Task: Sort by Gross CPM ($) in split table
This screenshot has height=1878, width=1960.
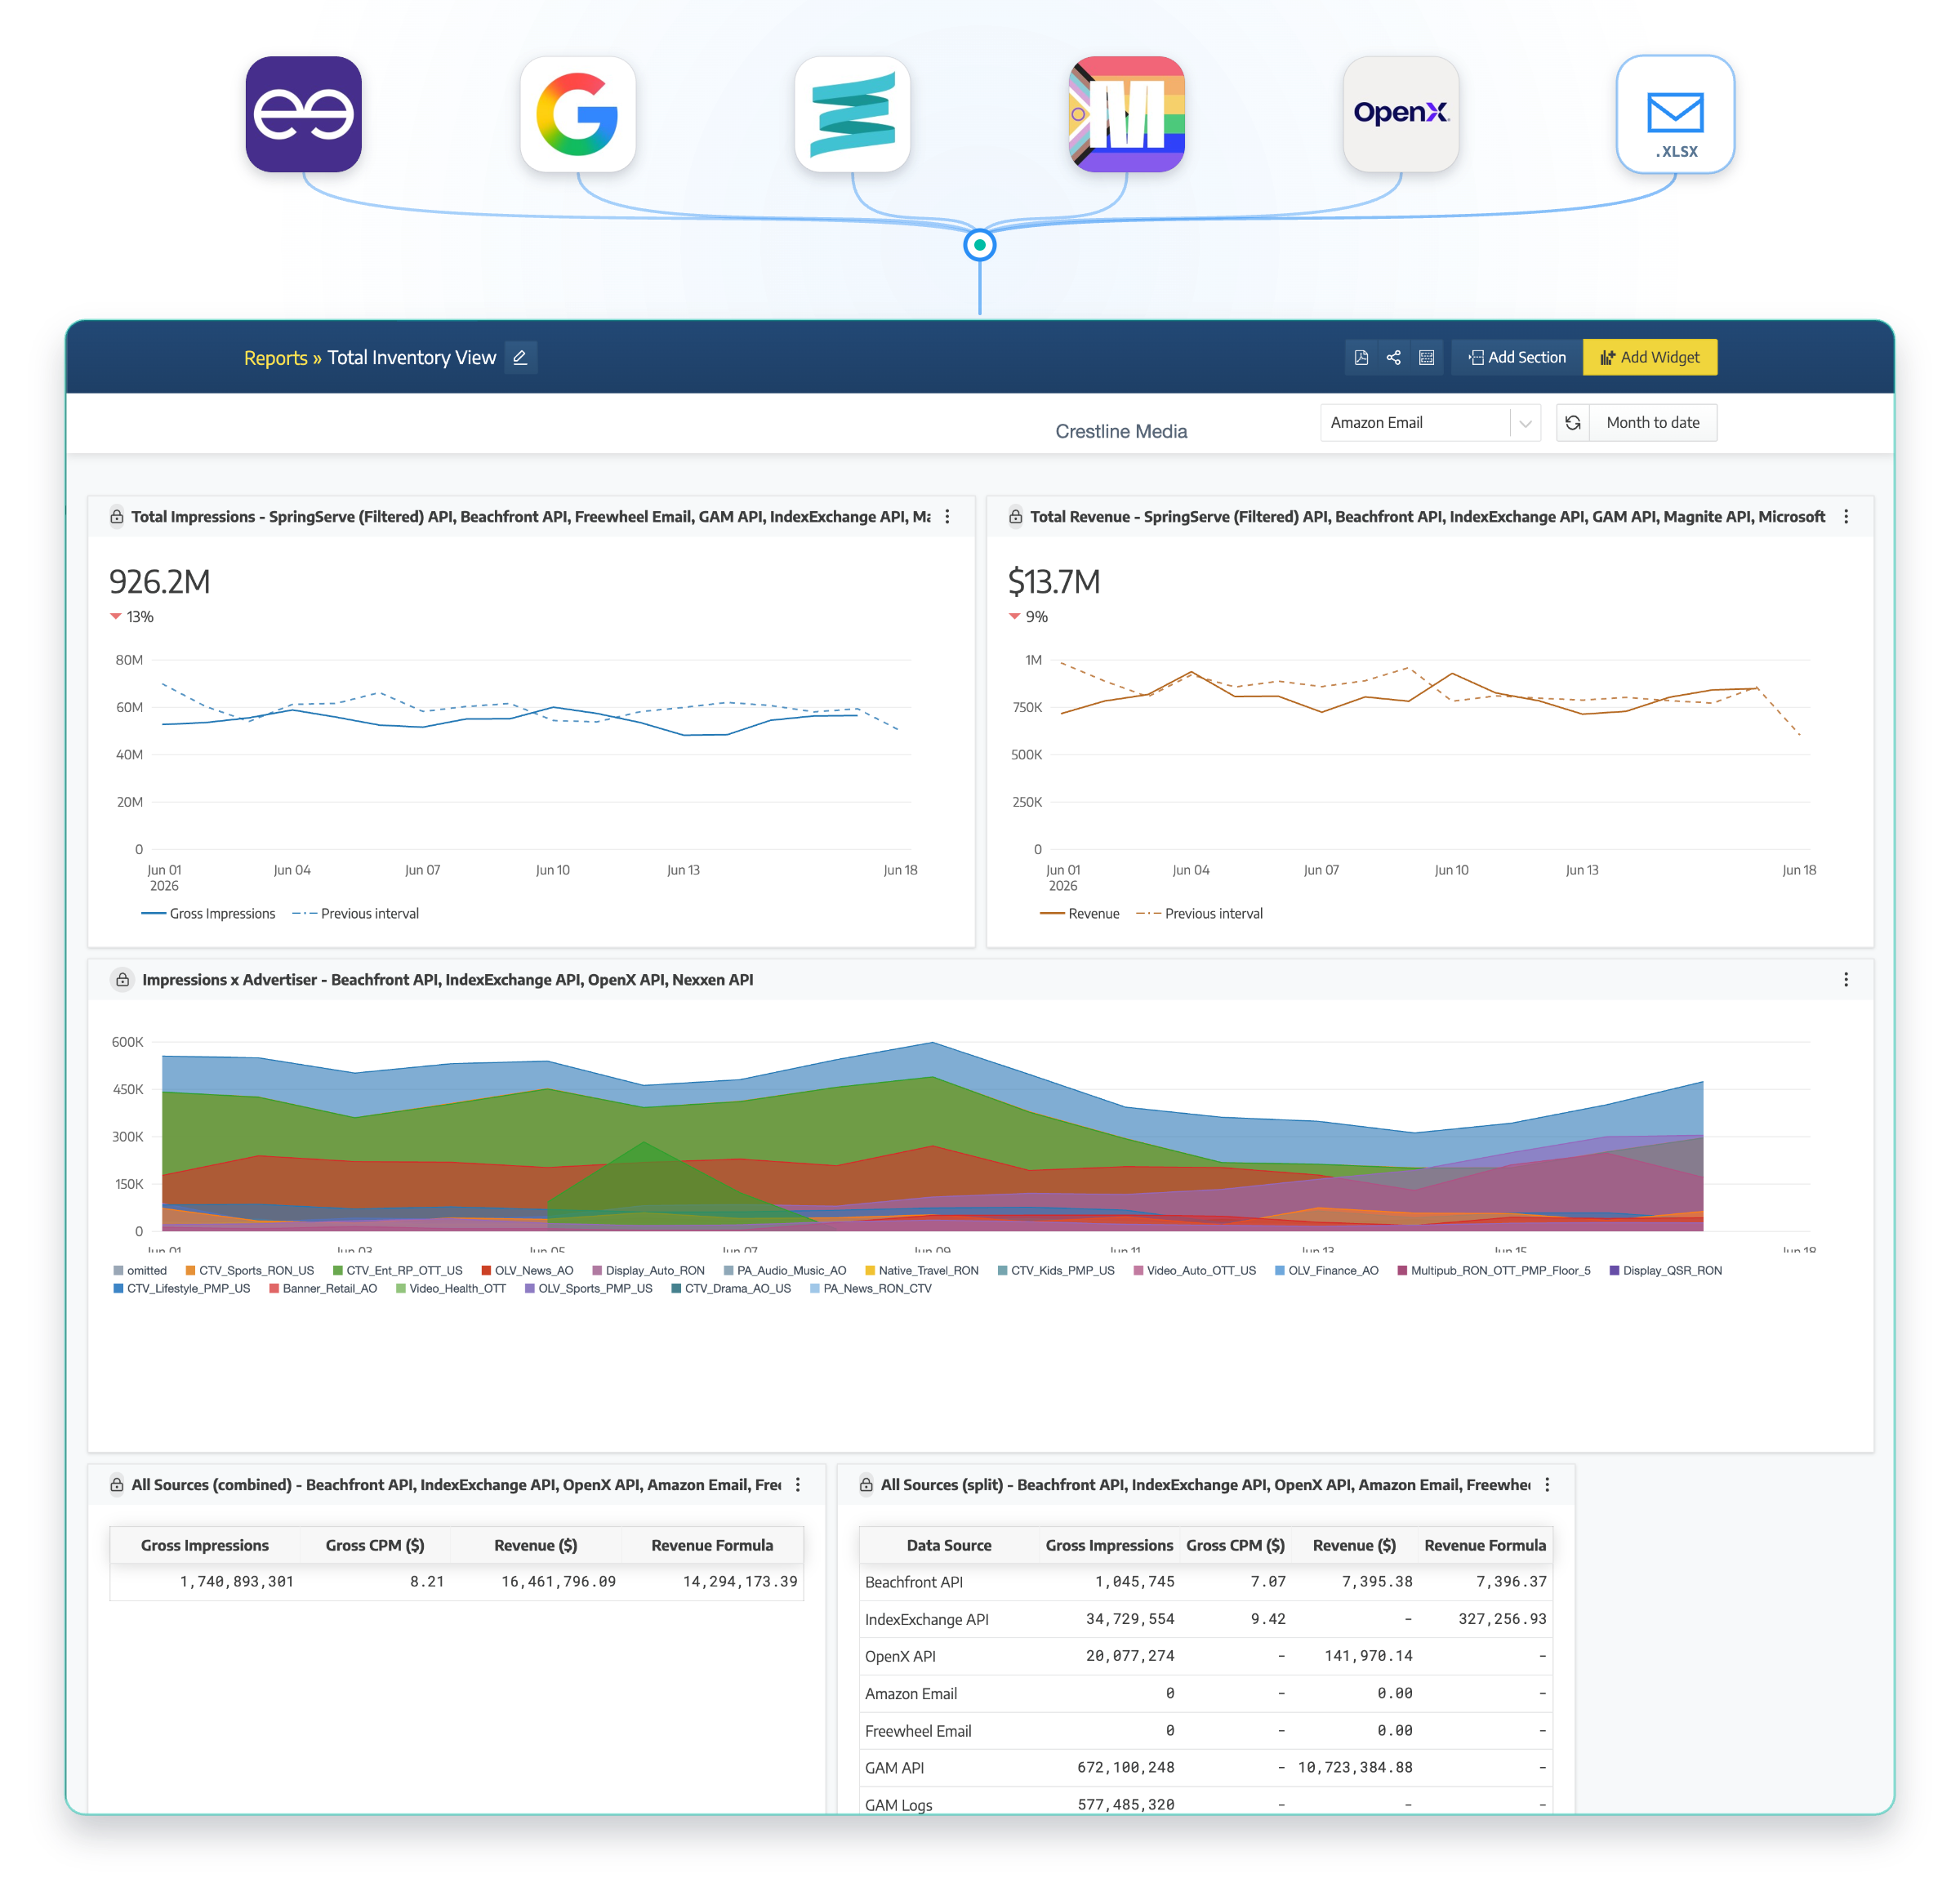Action: pyautogui.click(x=1236, y=1545)
